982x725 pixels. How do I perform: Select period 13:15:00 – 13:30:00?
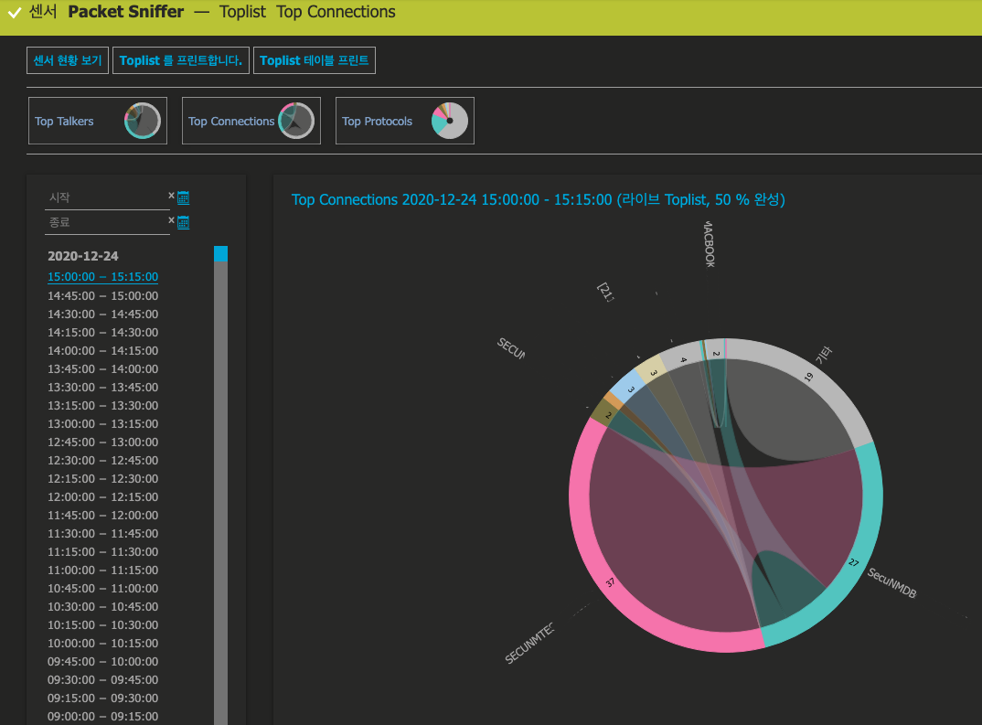[x=102, y=405]
